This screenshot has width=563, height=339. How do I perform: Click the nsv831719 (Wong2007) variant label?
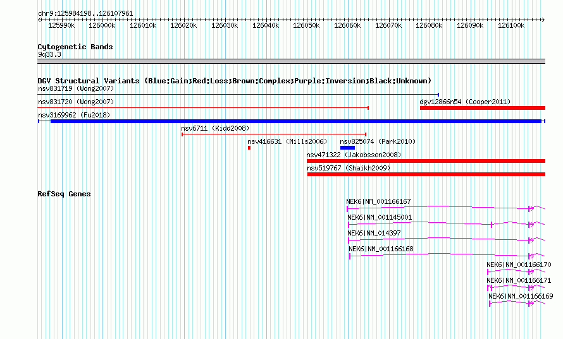76,88
